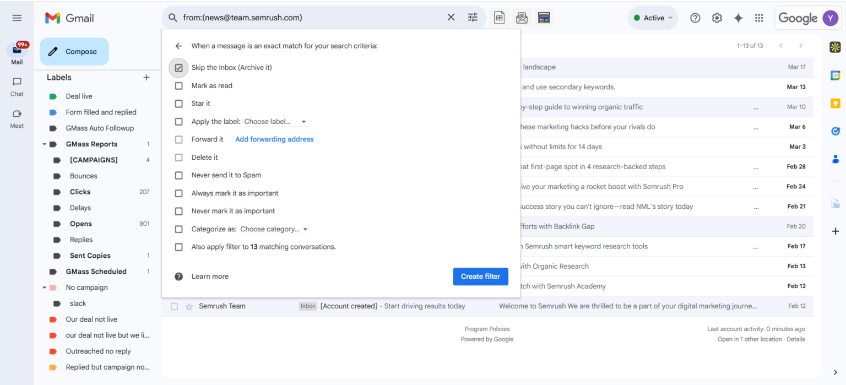The image size is (846, 385).
Task: Open Google Tasks in the side panel
Action: click(835, 131)
